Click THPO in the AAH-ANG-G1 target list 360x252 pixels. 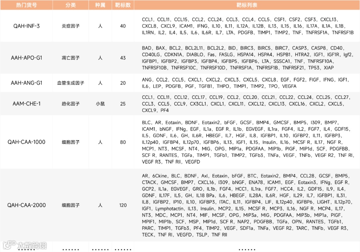coord(223,86)
